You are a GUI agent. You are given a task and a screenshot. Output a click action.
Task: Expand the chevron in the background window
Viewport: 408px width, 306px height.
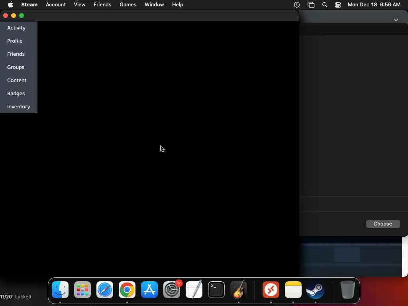point(396,20)
